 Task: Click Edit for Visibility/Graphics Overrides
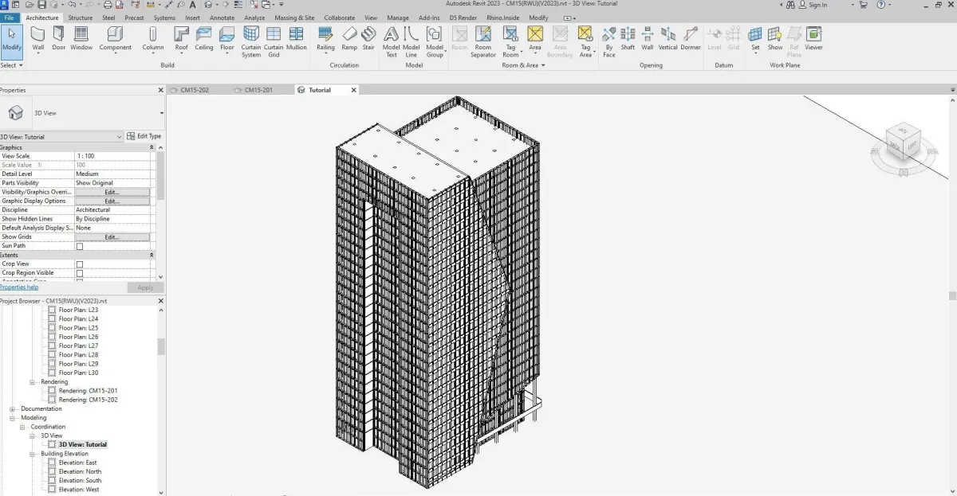pos(112,192)
